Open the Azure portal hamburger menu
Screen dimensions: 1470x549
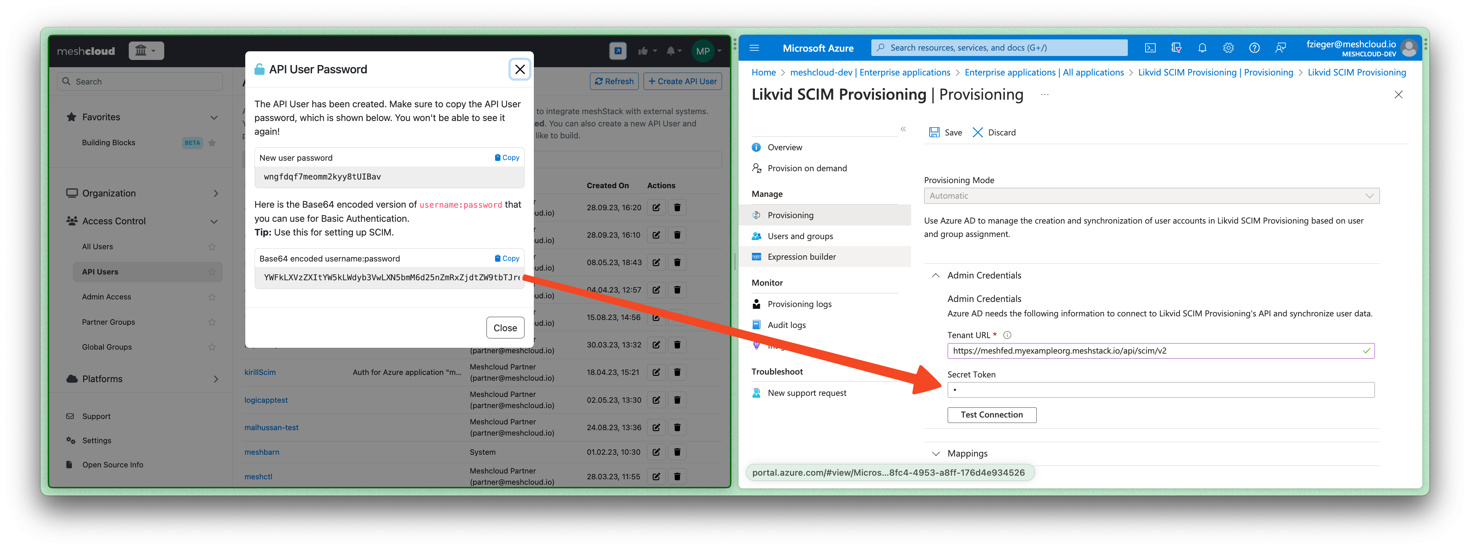pos(754,48)
